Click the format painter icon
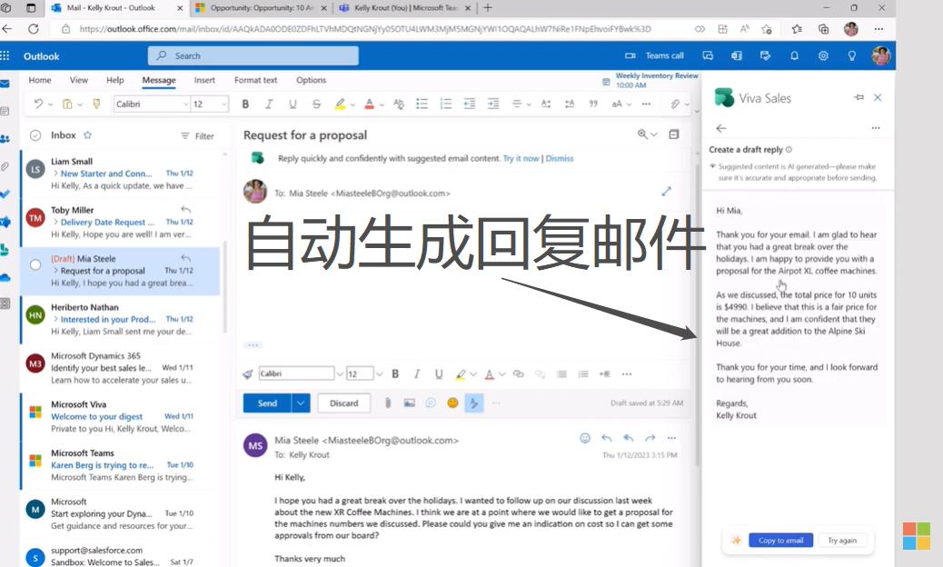Image resolution: width=943 pixels, height=567 pixels. coord(96,104)
